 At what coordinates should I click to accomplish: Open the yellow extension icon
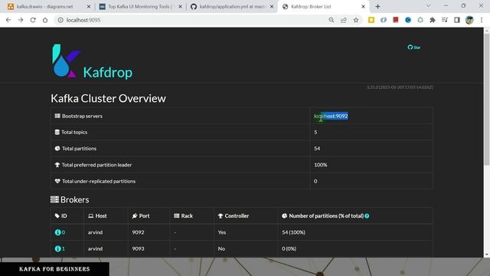tap(371, 20)
